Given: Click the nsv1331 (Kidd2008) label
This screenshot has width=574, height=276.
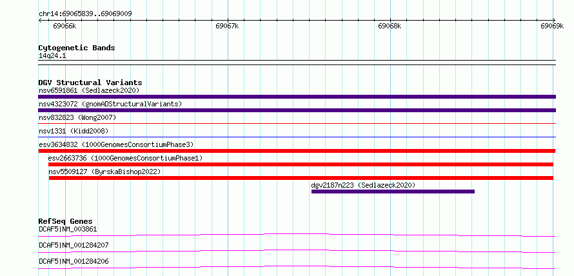Looking at the screenshot, I should pyautogui.click(x=74, y=131).
